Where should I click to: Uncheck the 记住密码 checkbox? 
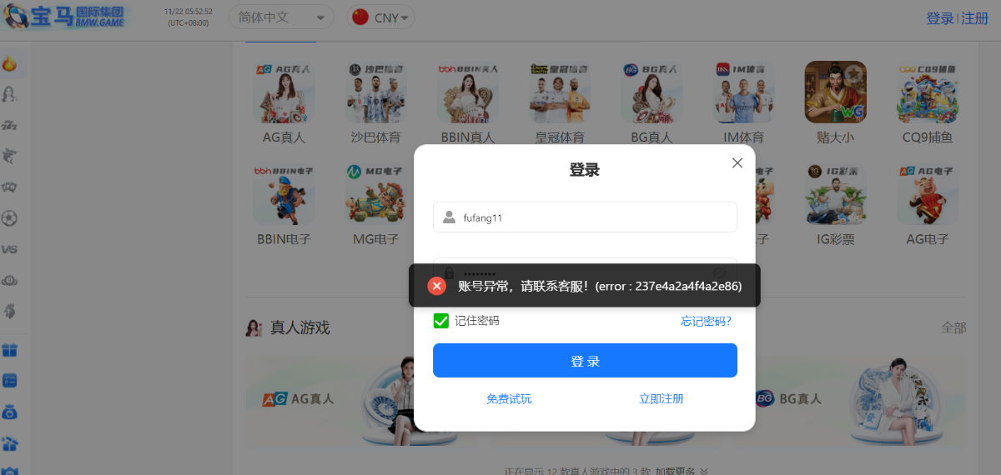[441, 321]
